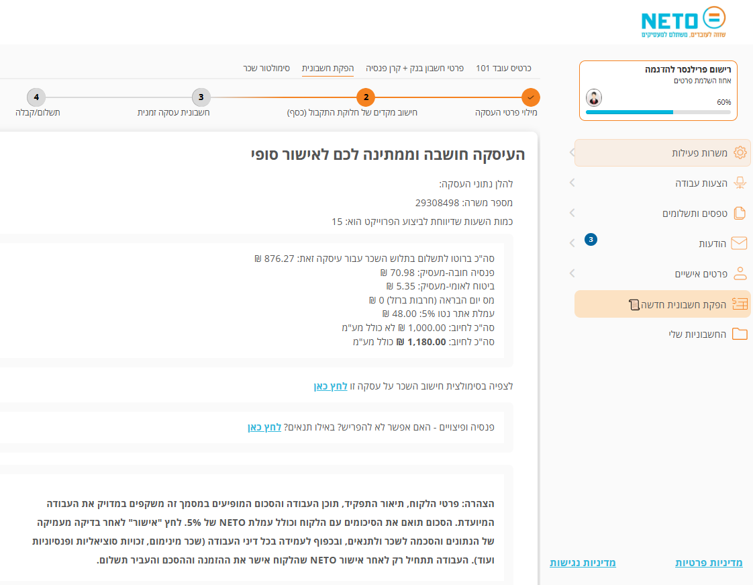Viewport: 753px width, 585px height.
Task: Click לחץ כאן link about pension conditions
Action: pos(264,427)
